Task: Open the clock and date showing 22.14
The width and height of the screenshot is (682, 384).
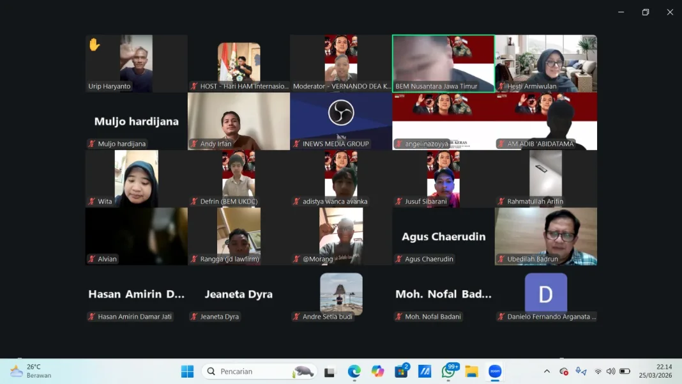Action: click(655, 371)
